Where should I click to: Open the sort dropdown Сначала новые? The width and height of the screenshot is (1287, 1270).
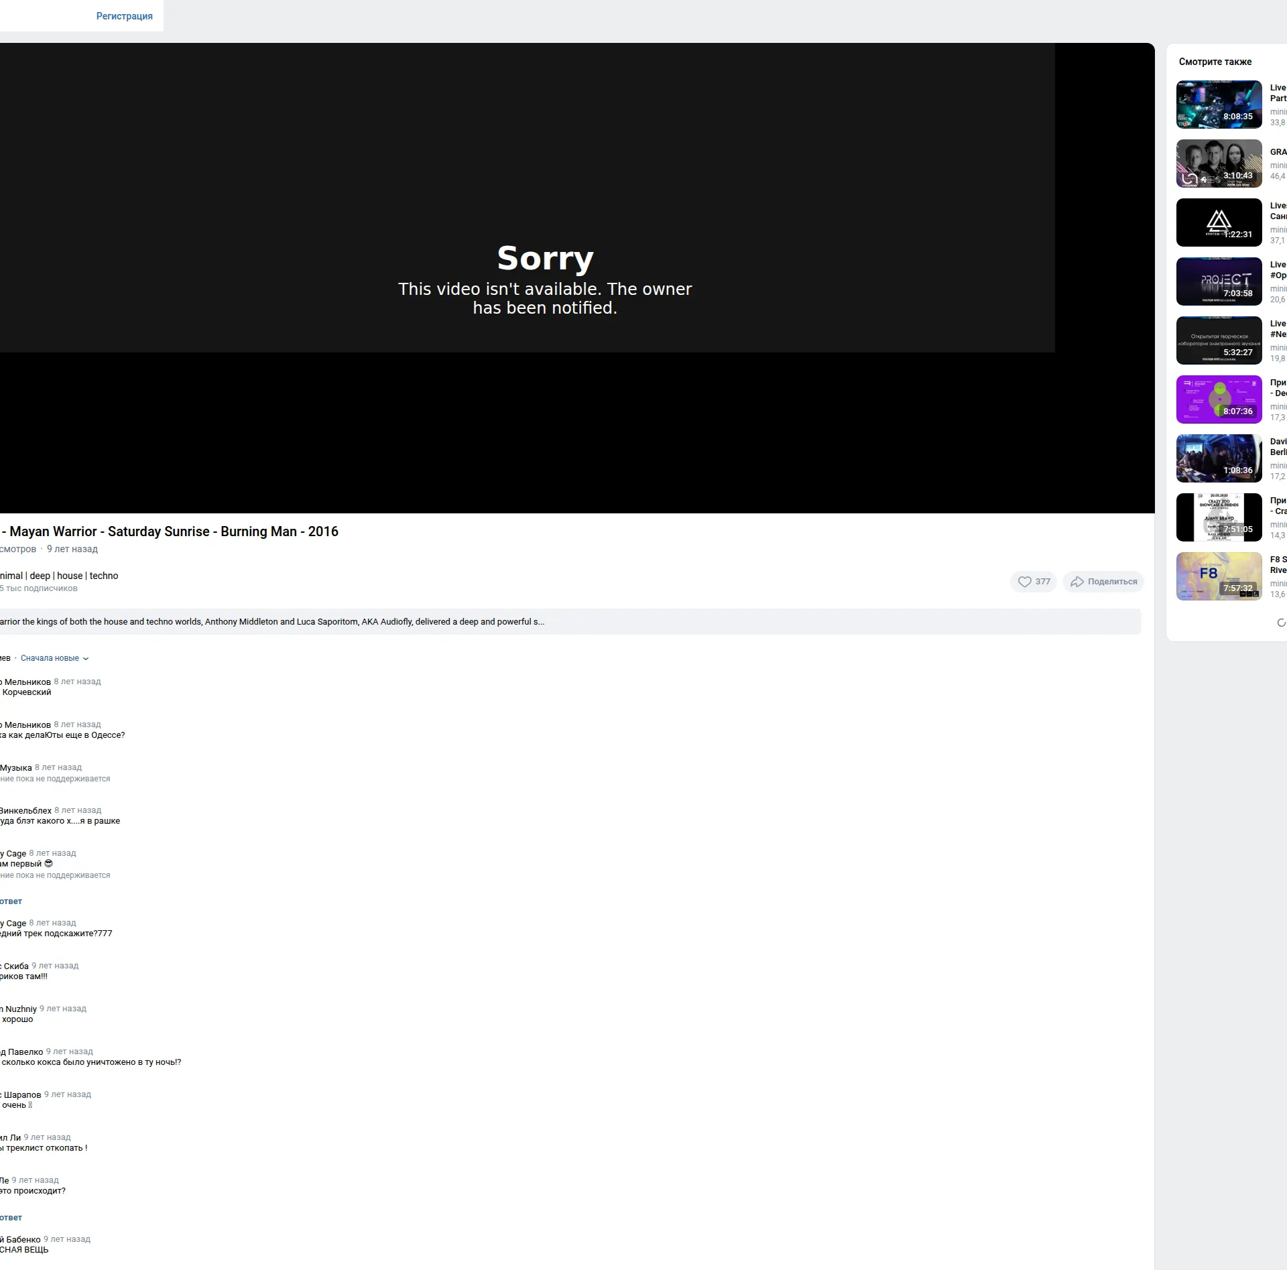pos(54,658)
